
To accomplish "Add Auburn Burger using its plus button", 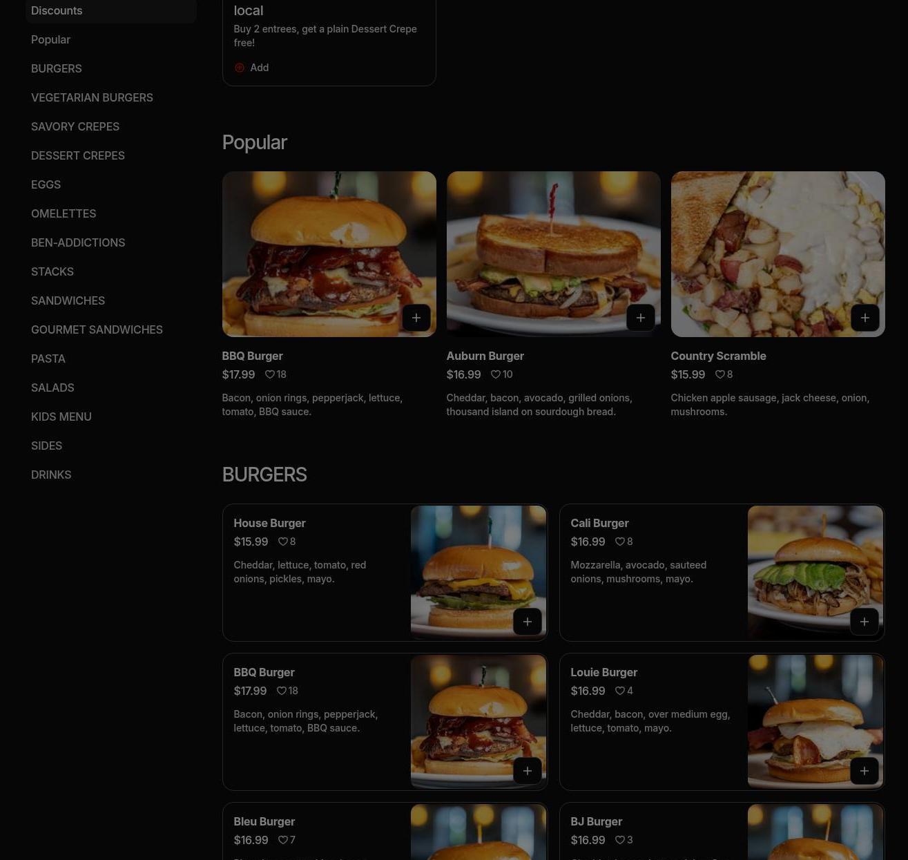I will pyautogui.click(x=641, y=318).
